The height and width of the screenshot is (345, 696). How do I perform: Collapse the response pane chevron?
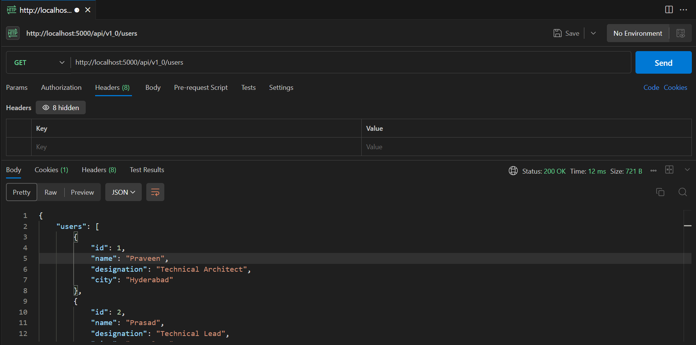(687, 169)
